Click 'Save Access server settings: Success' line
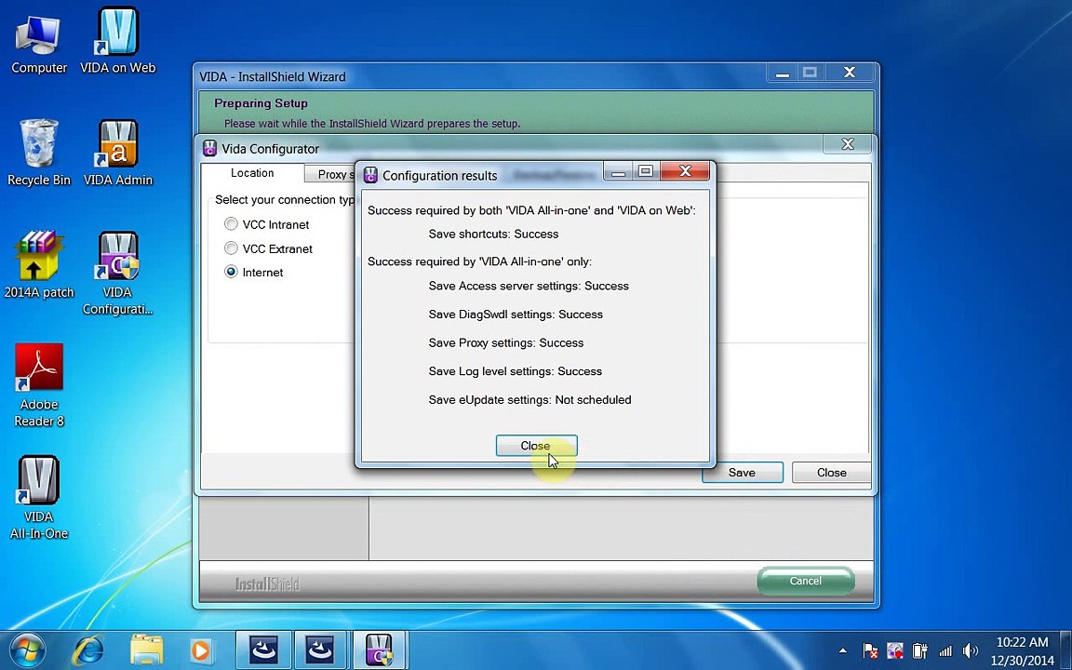 pyautogui.click(x=529, y=286)
